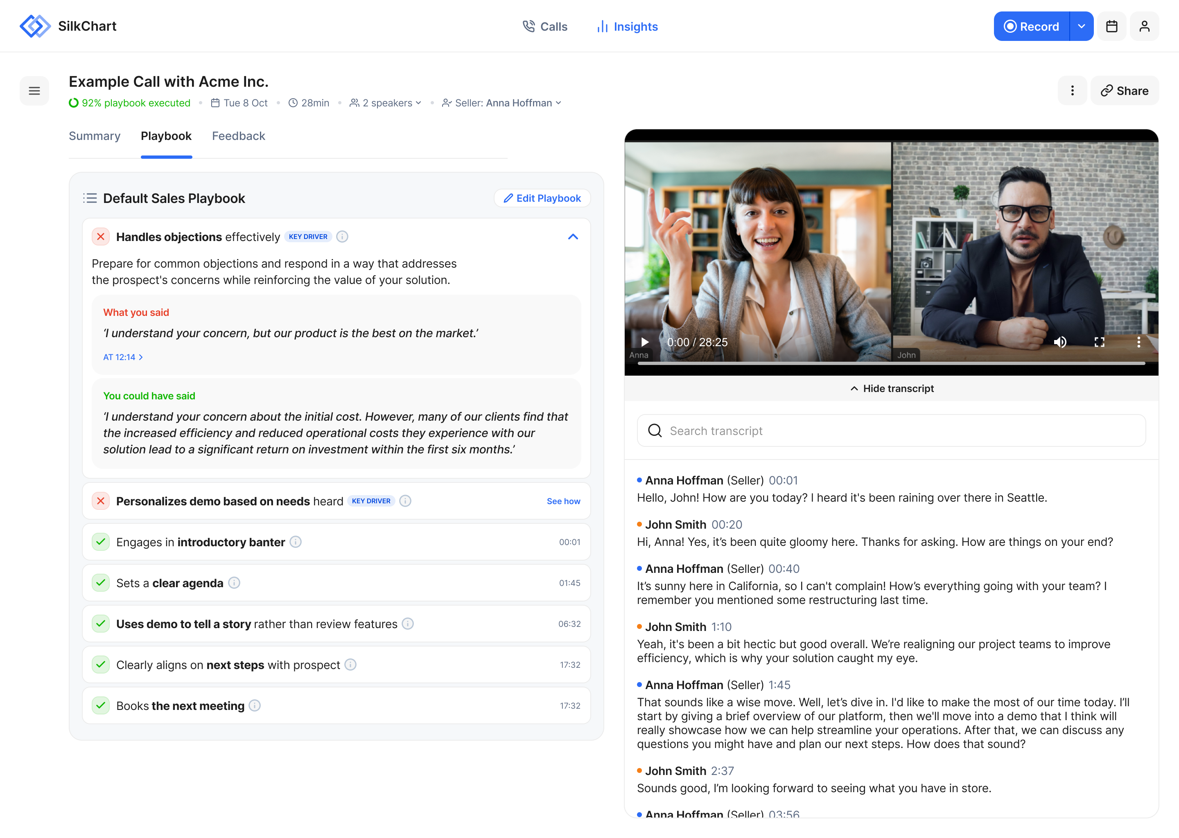Click the SilkChart logo
The height and width of the screenshot is (838, 1179).
[68, 26]
